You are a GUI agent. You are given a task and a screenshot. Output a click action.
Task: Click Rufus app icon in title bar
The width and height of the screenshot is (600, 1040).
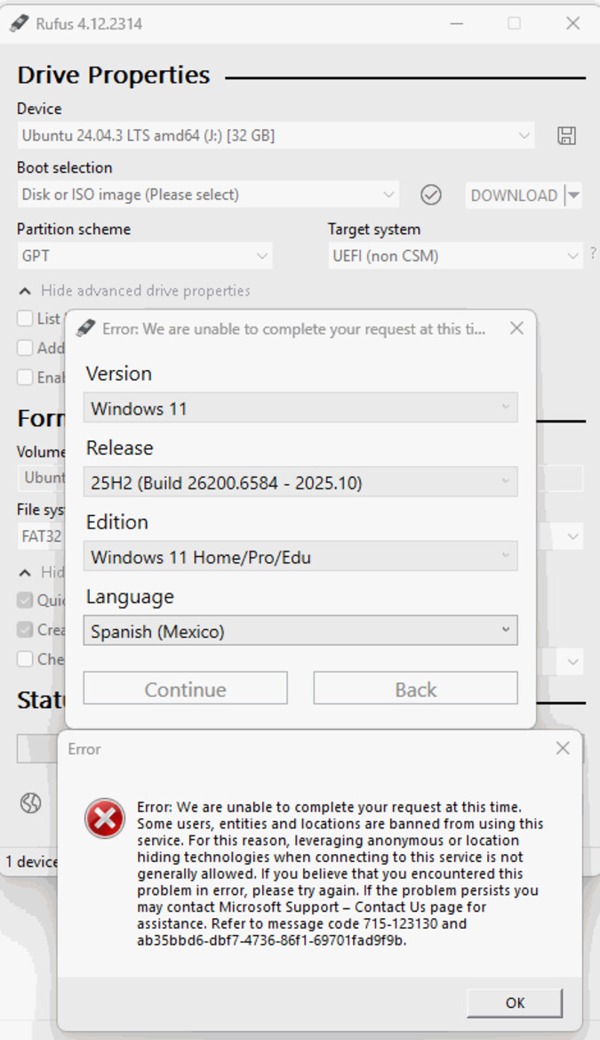point(20,23)
